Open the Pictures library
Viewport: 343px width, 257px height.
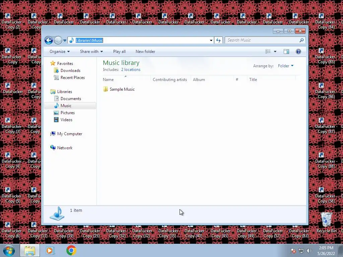[68, 113]
